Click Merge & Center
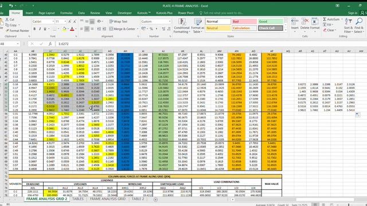This screenshot has width=367, height=206. pos(122,29)
